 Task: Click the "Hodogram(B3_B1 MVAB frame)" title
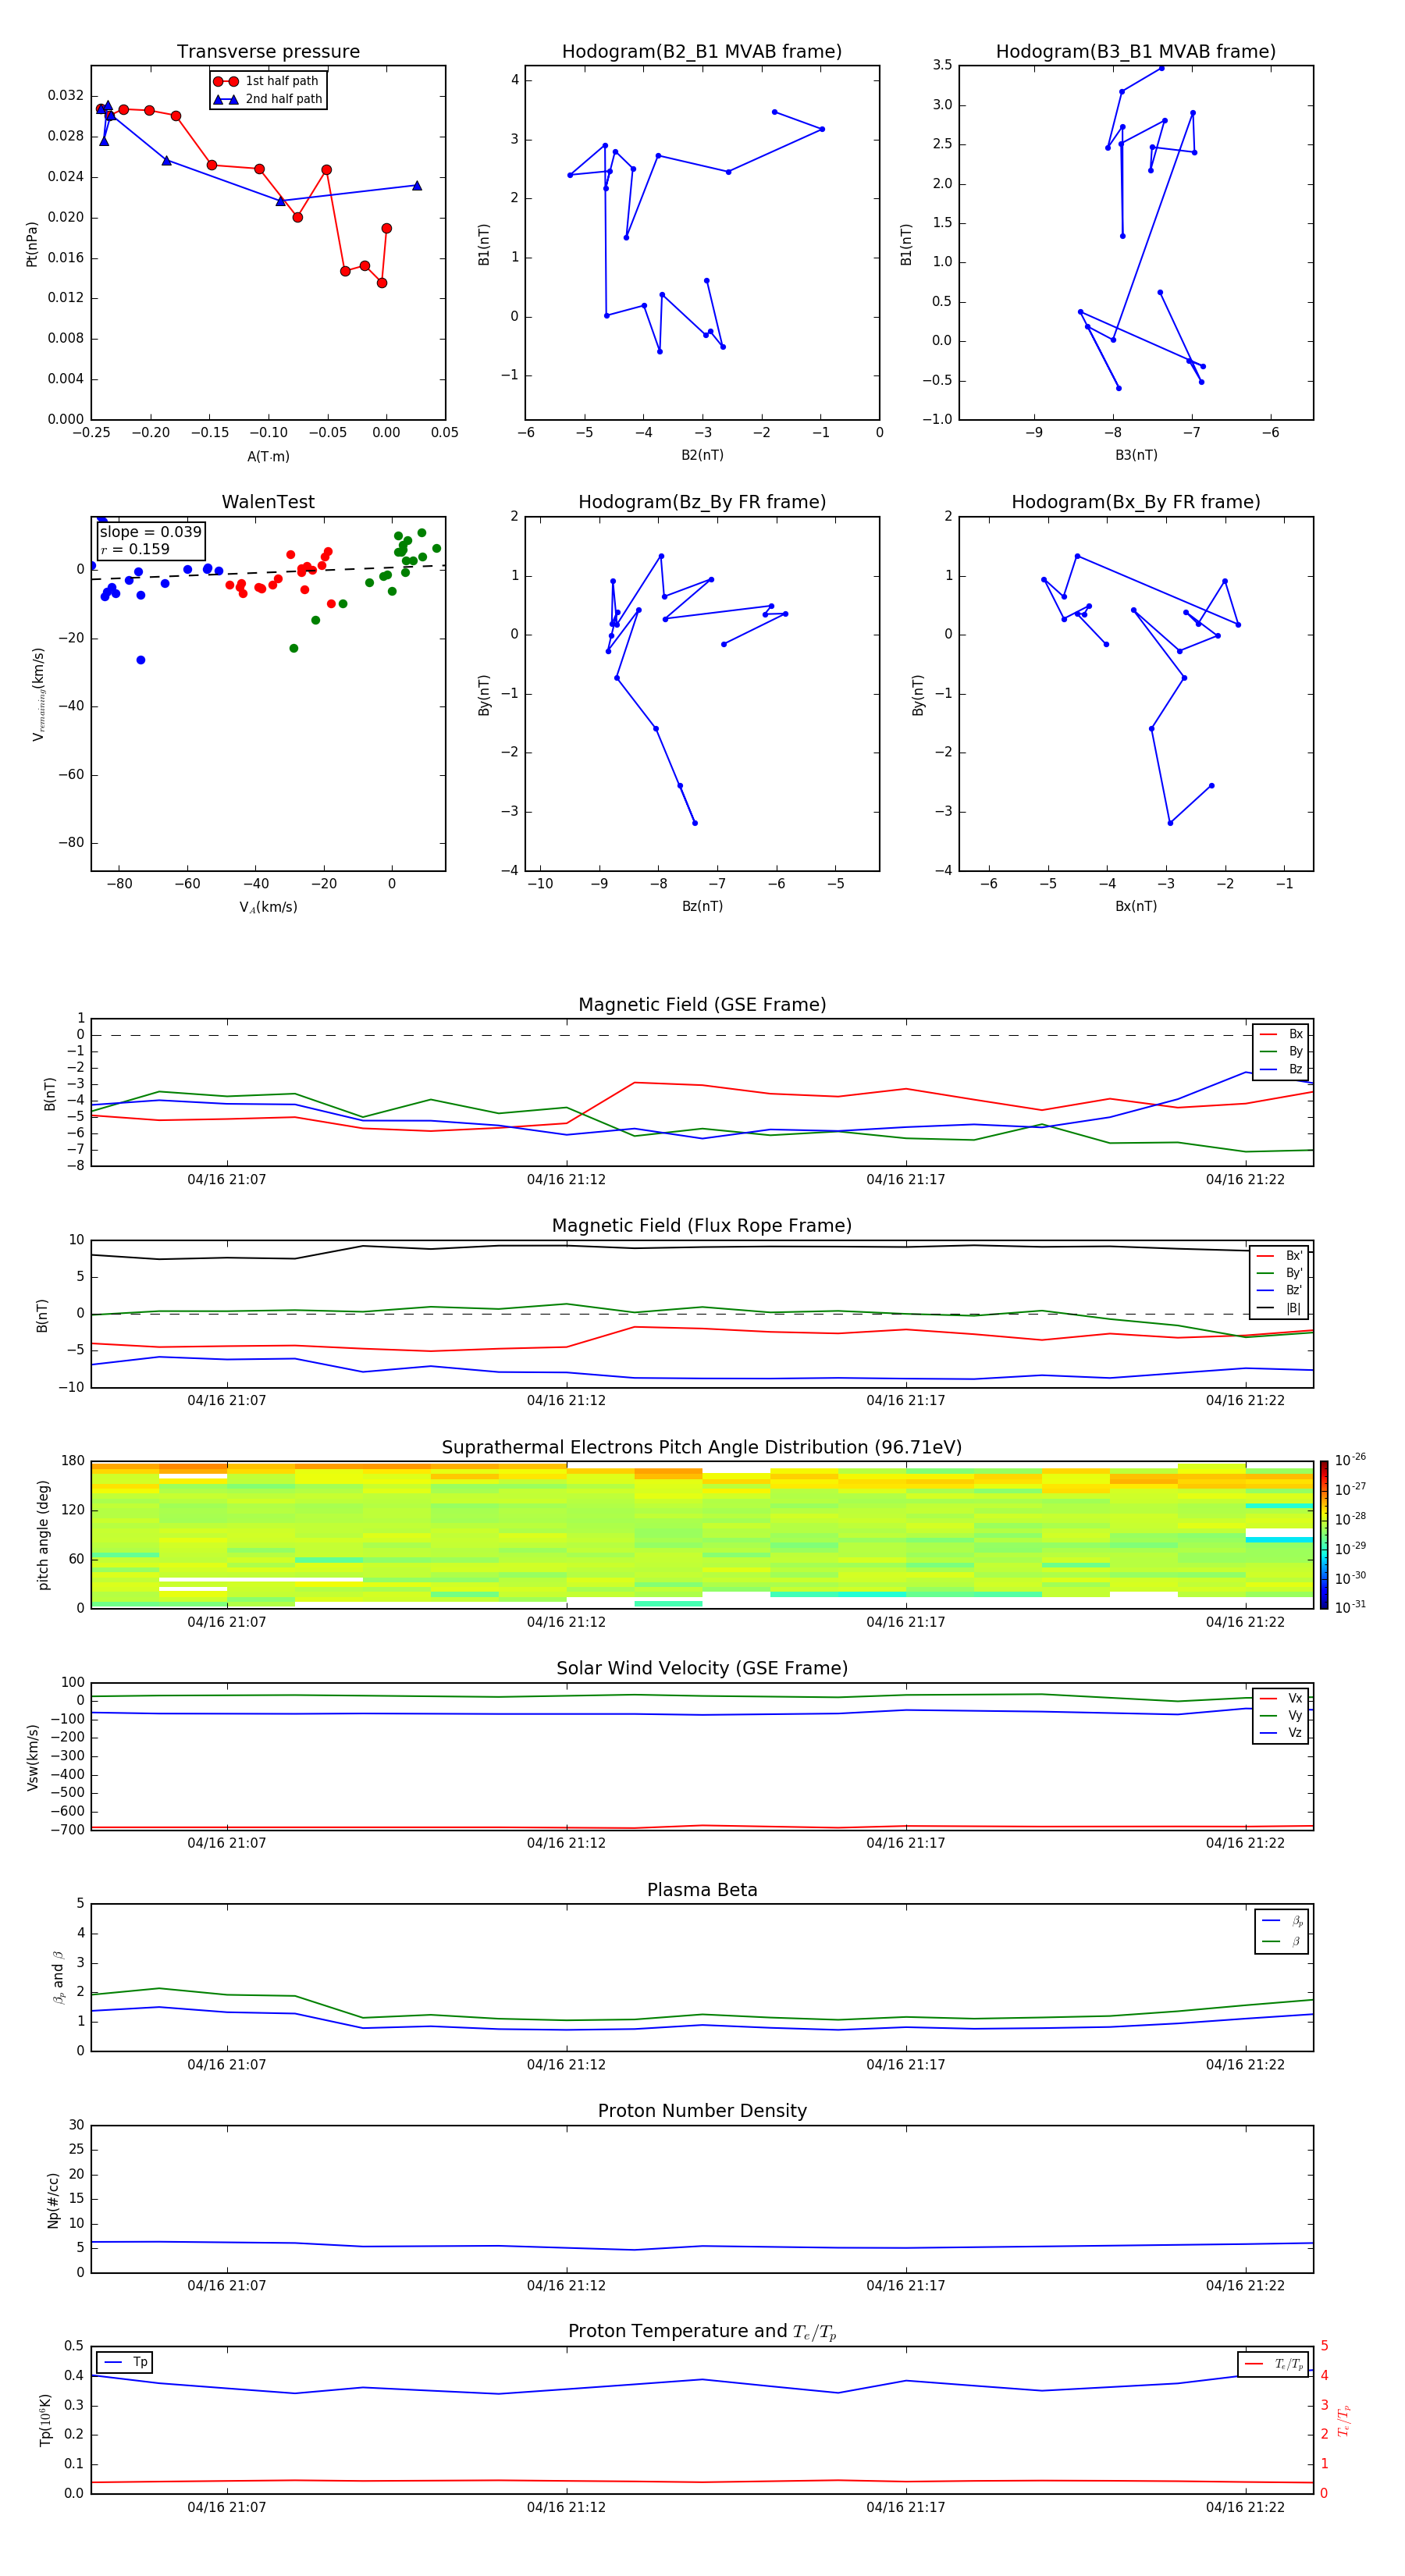pyautogui.click(x=1136, y=52)
